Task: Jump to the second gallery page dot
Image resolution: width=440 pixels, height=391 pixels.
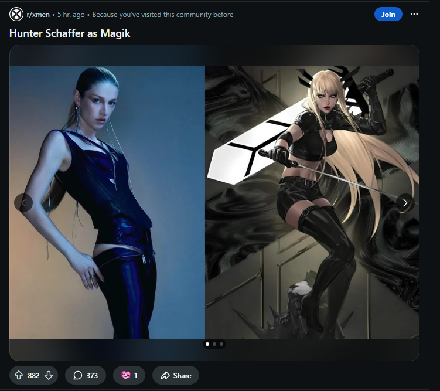Action: [214, 344]
